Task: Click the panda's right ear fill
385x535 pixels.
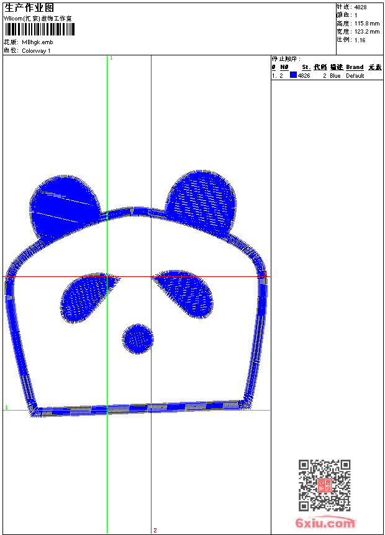Action: point(202,202)
